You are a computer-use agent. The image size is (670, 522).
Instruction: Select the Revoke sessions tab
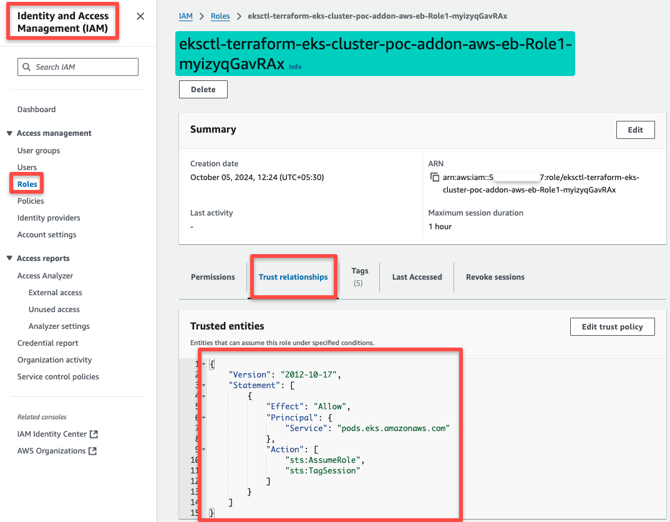495,277
